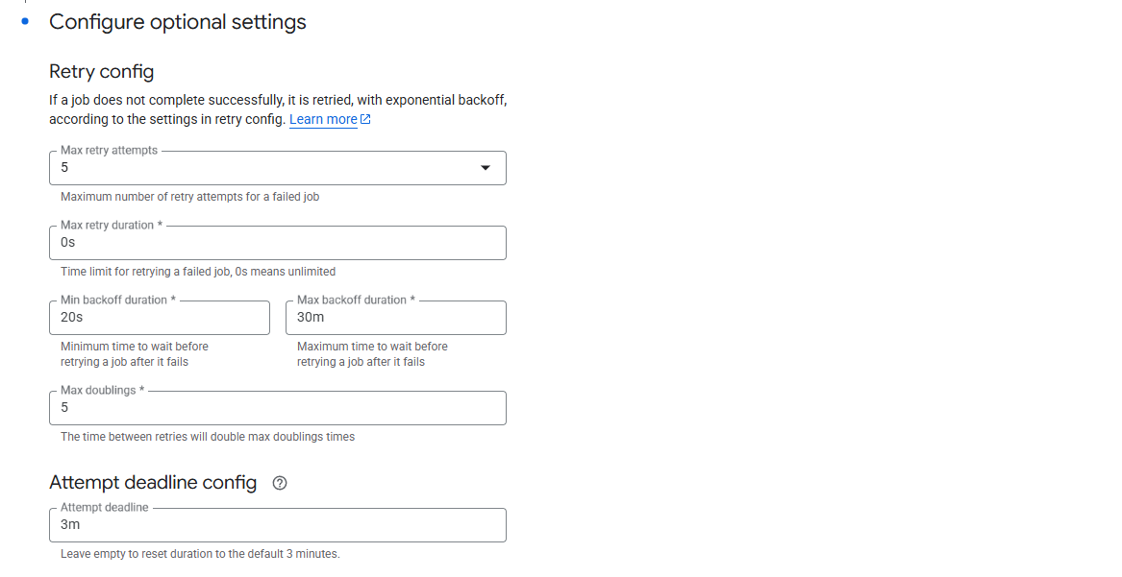Click the Attempt deadline config heading text
The width and height of the screenshot is (1122, 577).
[x=153, y=483]
